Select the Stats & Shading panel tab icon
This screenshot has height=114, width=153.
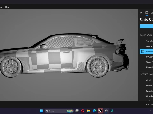[147, 13]
